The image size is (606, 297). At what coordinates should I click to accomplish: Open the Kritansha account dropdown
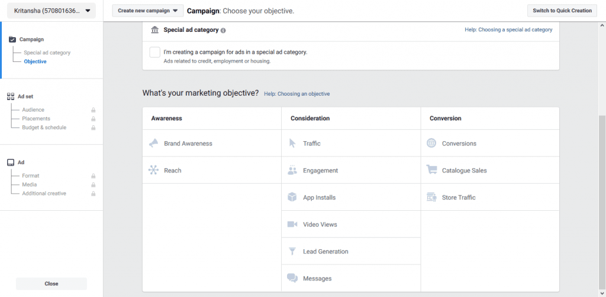(x=51, y=11)
